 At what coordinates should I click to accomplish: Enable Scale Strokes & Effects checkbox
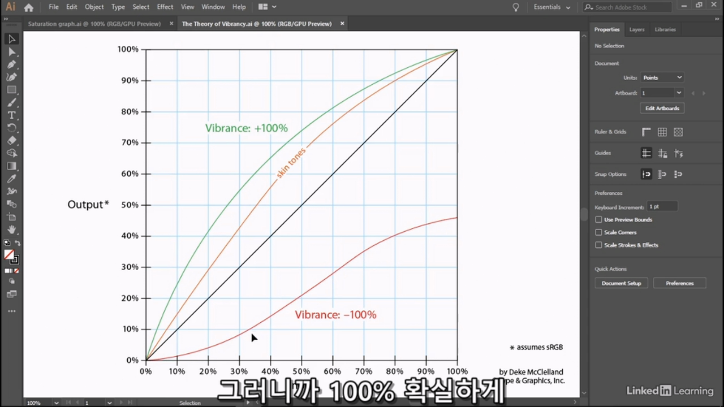(x=598, y=245)
